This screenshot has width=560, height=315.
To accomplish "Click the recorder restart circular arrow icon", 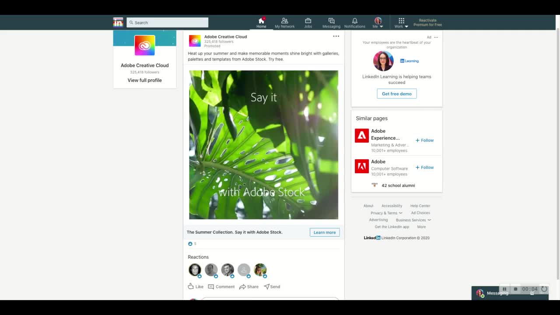I will pos(544,289).
